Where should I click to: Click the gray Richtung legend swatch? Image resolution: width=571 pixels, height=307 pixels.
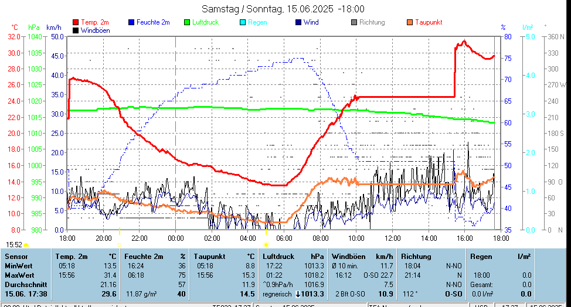click(x=354, y=22)
